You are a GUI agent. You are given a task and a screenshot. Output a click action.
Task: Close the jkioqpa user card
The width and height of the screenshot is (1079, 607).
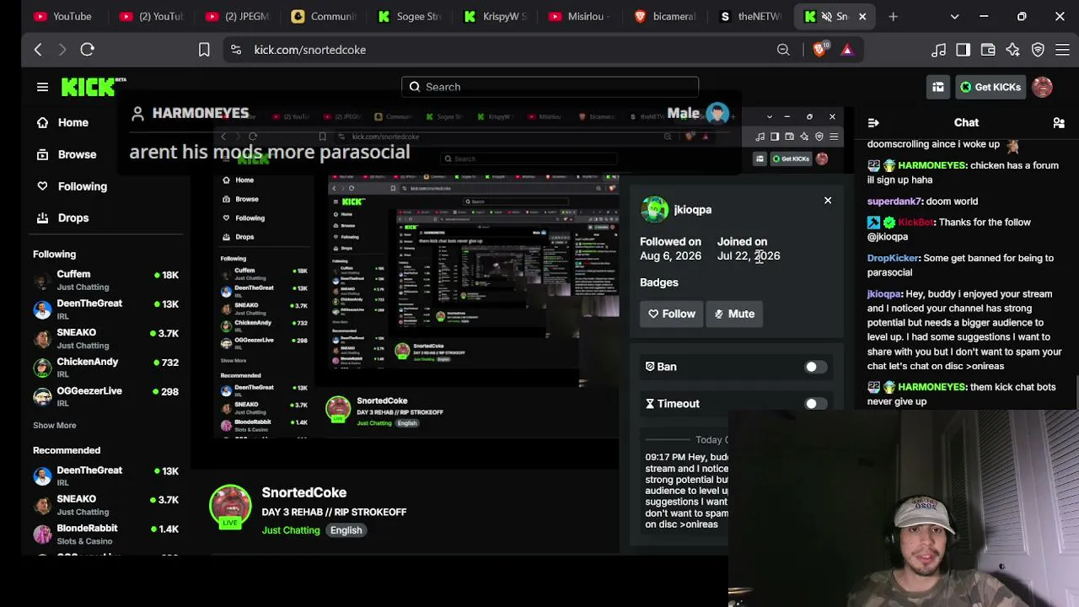click(828, 201)
